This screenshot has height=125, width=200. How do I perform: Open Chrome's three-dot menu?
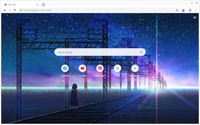(x=195, y=10)
